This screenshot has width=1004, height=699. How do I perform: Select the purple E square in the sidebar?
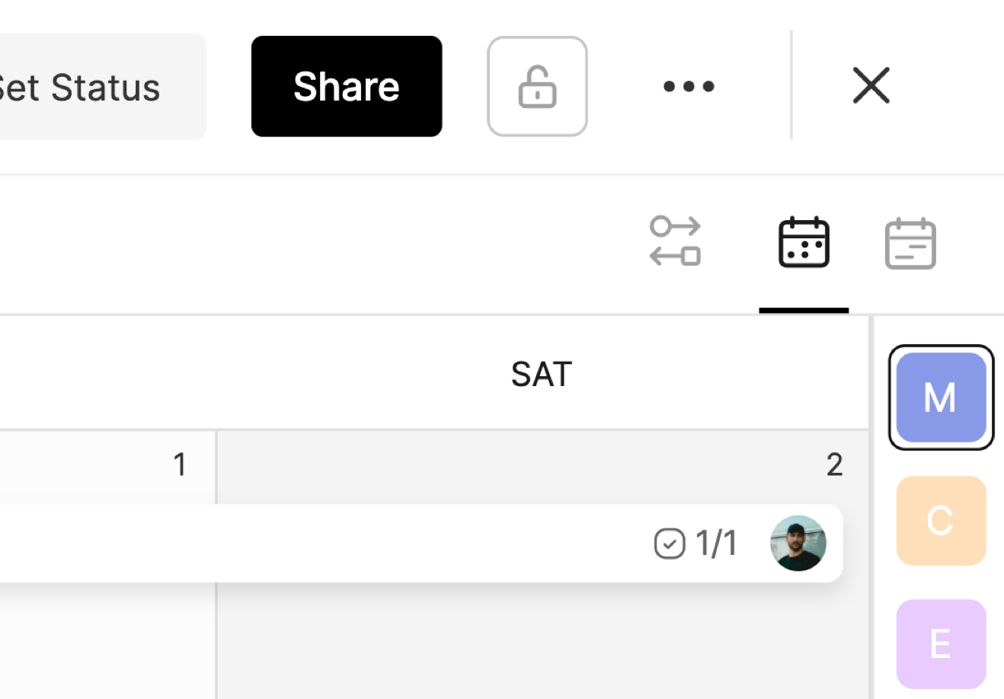pyautogui.click(x=941, y=644)
